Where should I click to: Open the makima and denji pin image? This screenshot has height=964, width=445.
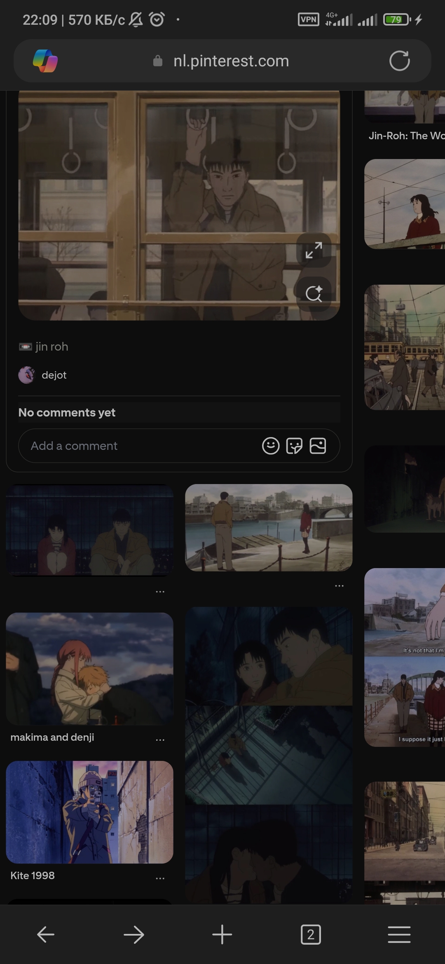coord(89,669)
